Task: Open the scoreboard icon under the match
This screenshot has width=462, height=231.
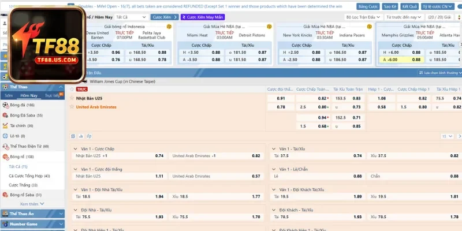Action: (x=73, y=136)
